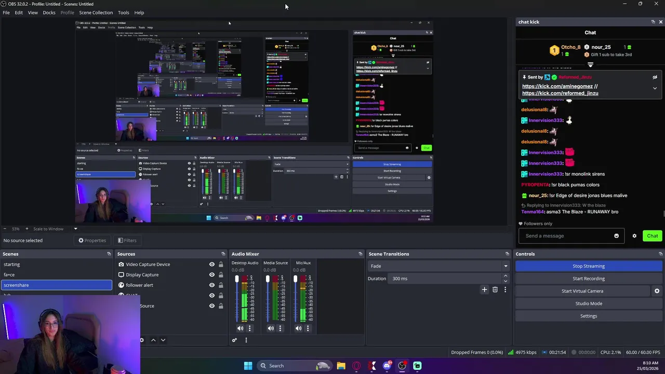The width and height of the screenshot is (665, 374).
Task: Open Settings from Controls dock
Action: coord(589,316)
